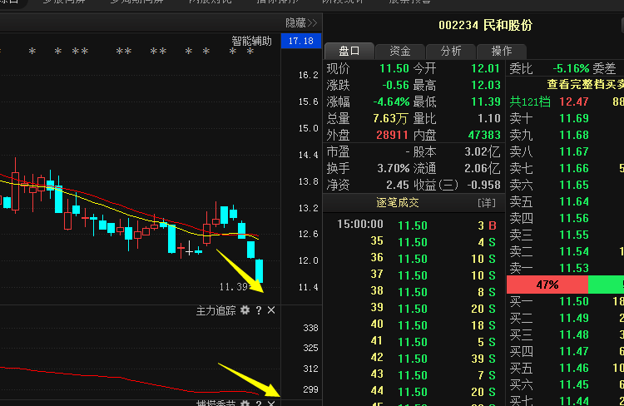Click 换手 value 3.70%
624x406 pixels.
(x=394, y=168)
